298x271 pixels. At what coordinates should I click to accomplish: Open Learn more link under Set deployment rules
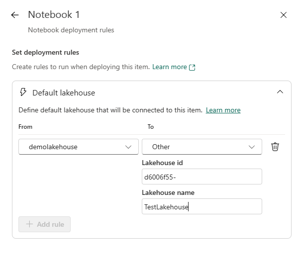170,67
